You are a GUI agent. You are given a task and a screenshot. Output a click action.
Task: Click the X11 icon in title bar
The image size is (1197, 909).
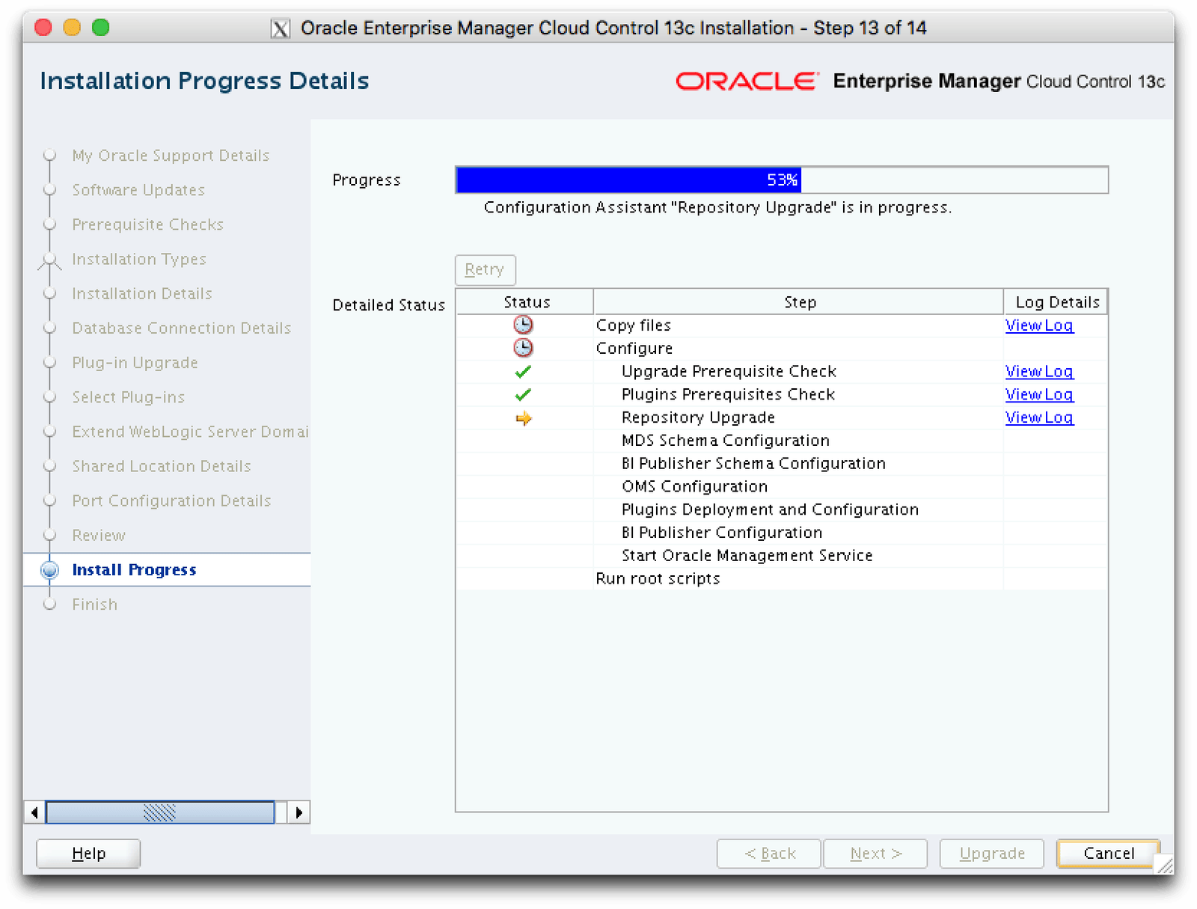point(280,28)
